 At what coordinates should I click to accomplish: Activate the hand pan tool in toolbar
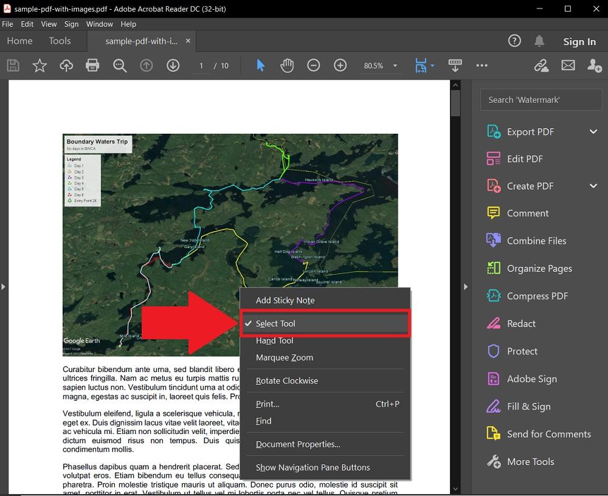[287, 66]
